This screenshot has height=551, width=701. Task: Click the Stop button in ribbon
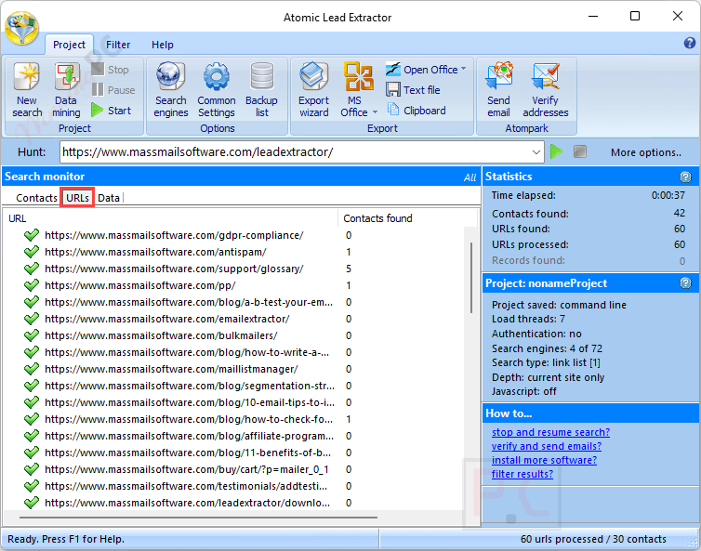click(111, 70)
